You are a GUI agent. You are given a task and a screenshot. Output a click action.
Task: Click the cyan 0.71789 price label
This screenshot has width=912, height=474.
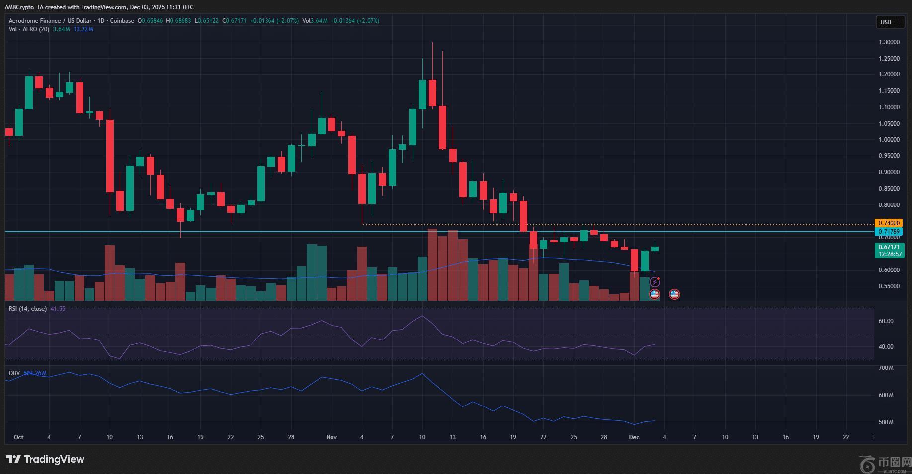888,232
